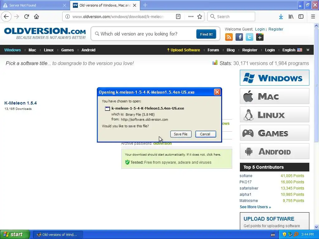Screen dimensions: 319x239
Task: Open the Games navigation menu item
Action: click(67, 50)
